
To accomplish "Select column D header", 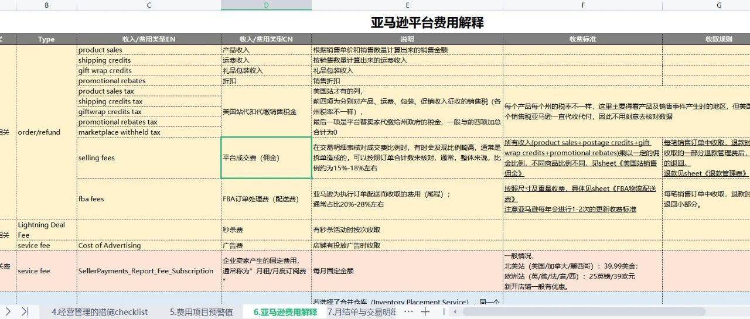I will coord(266,5).
